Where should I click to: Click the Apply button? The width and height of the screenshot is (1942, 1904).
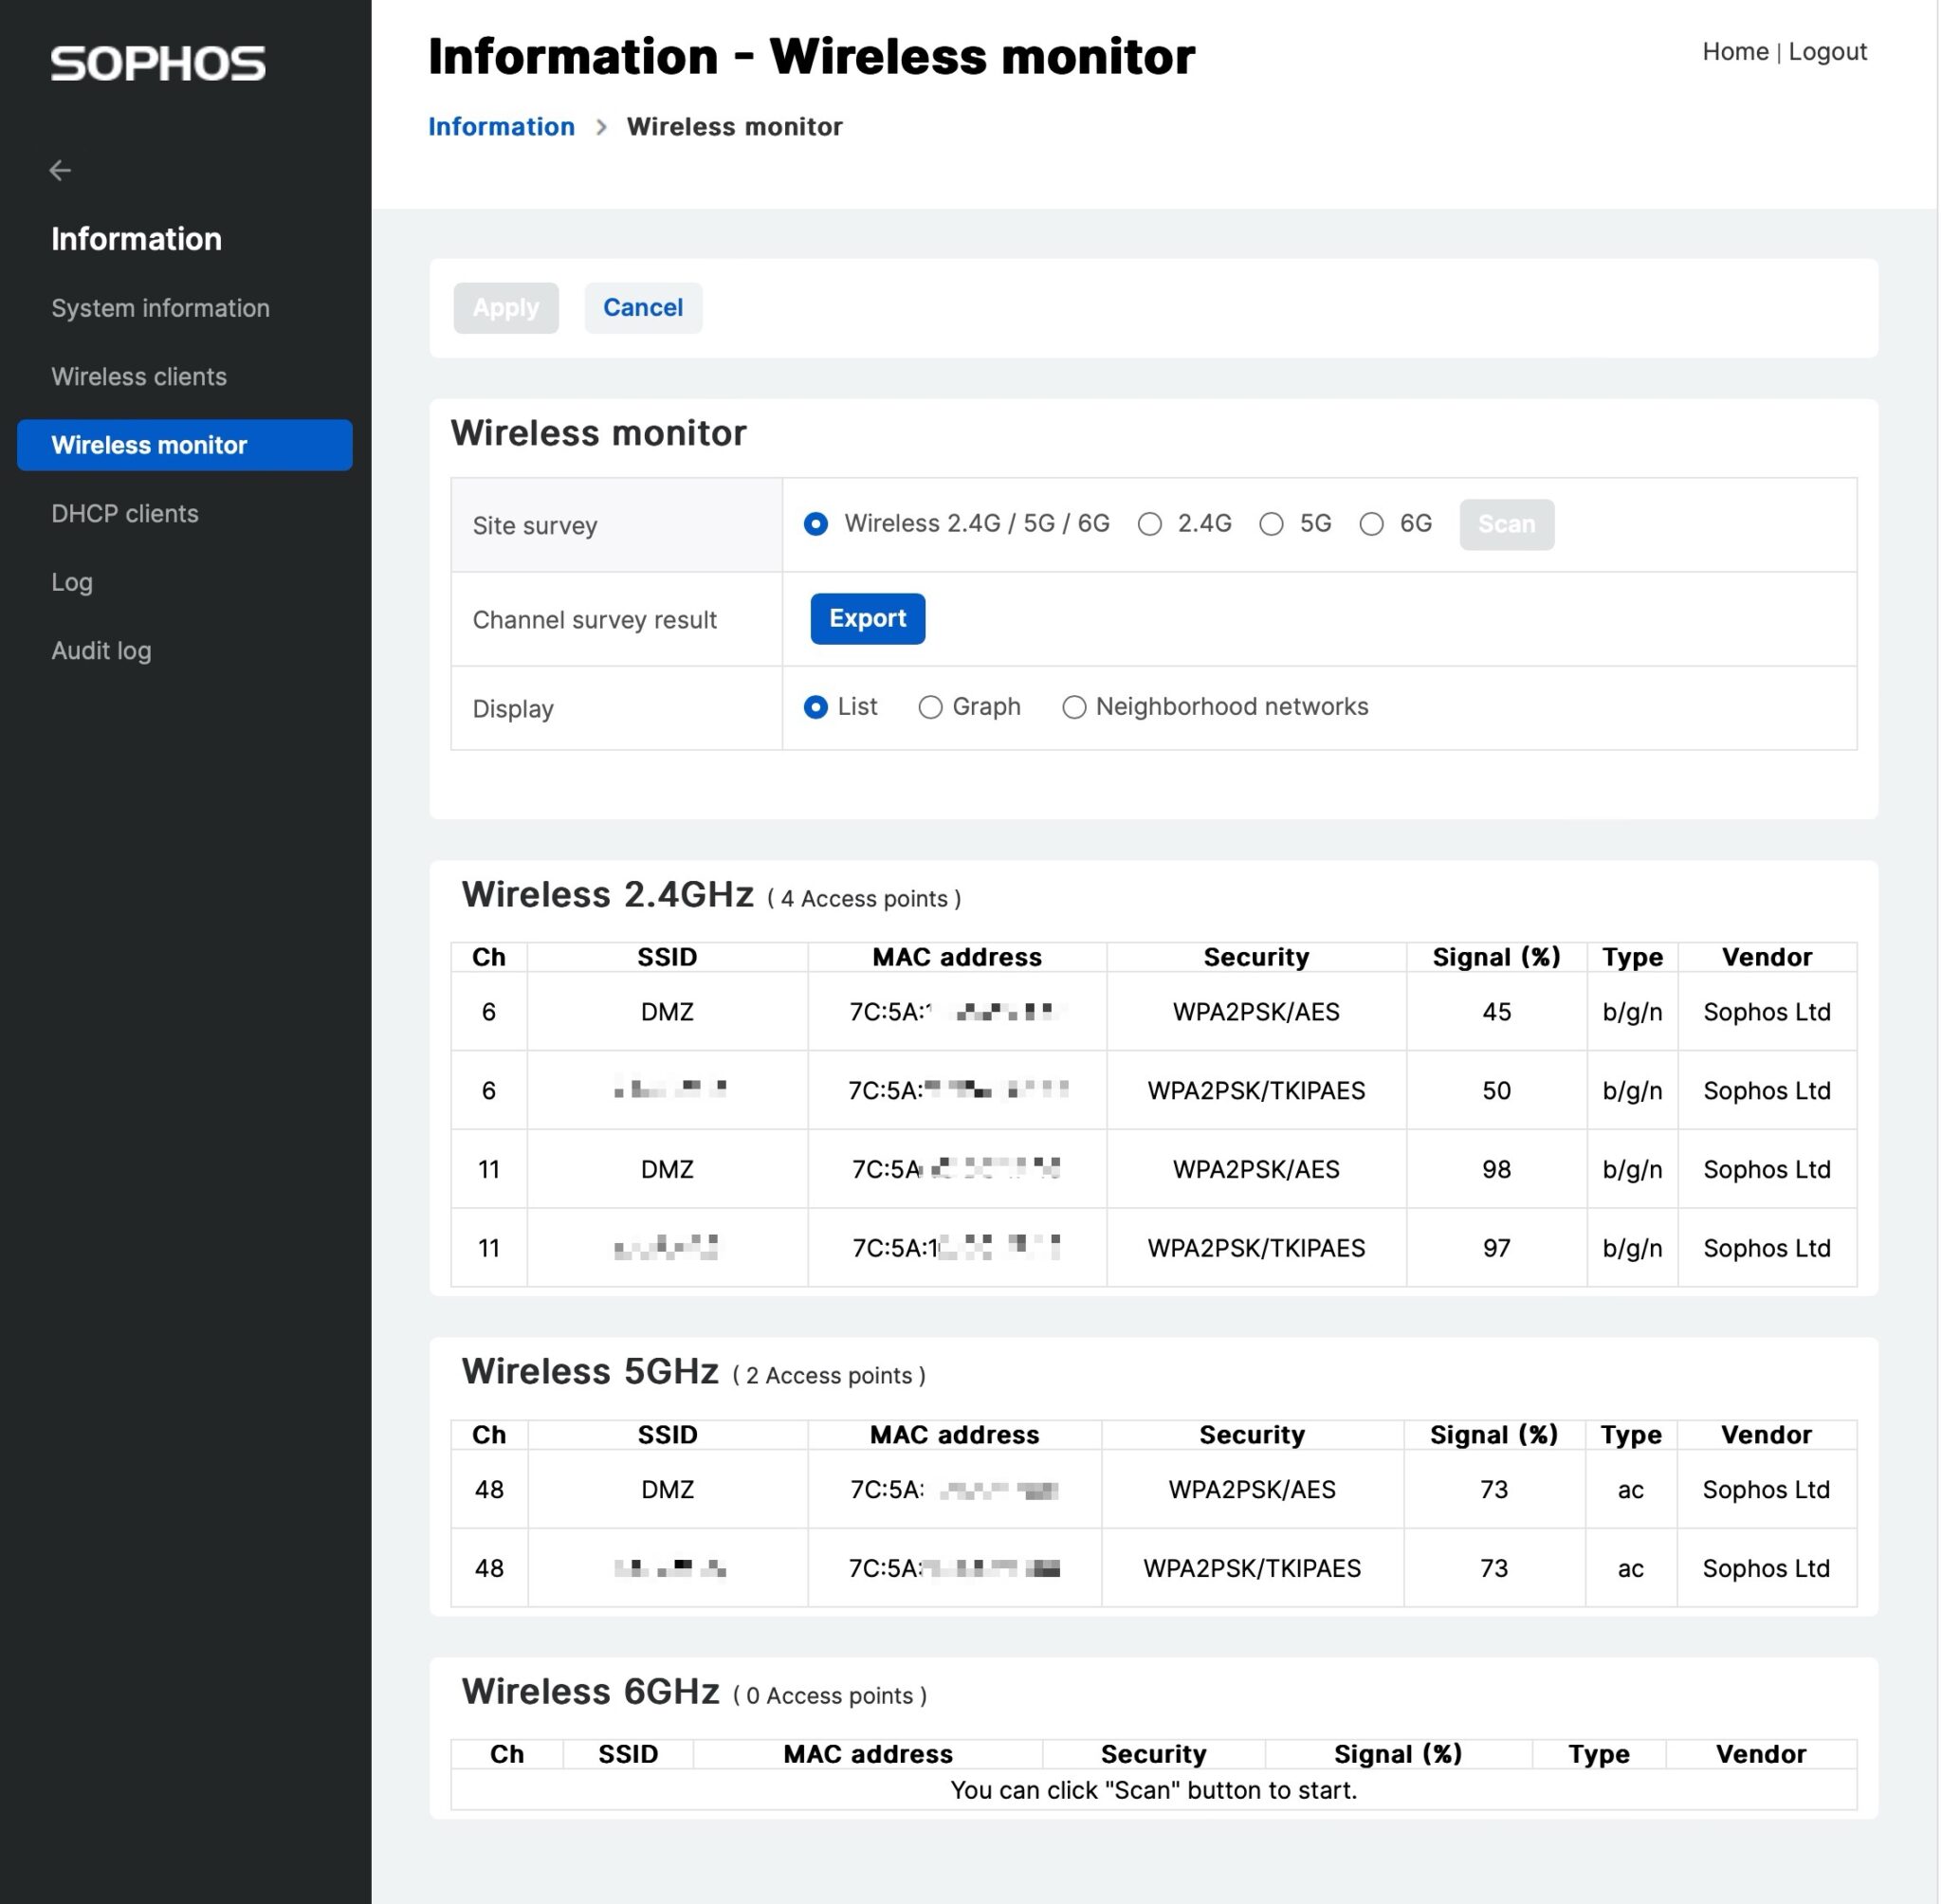(505, 308)
